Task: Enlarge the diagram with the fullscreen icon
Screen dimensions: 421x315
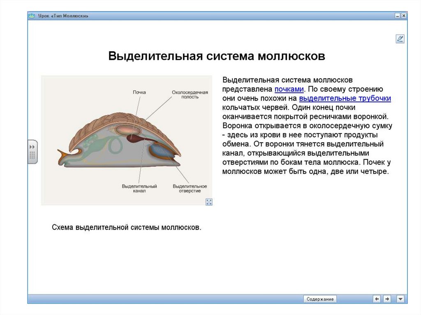Action: tap(209, 202)
